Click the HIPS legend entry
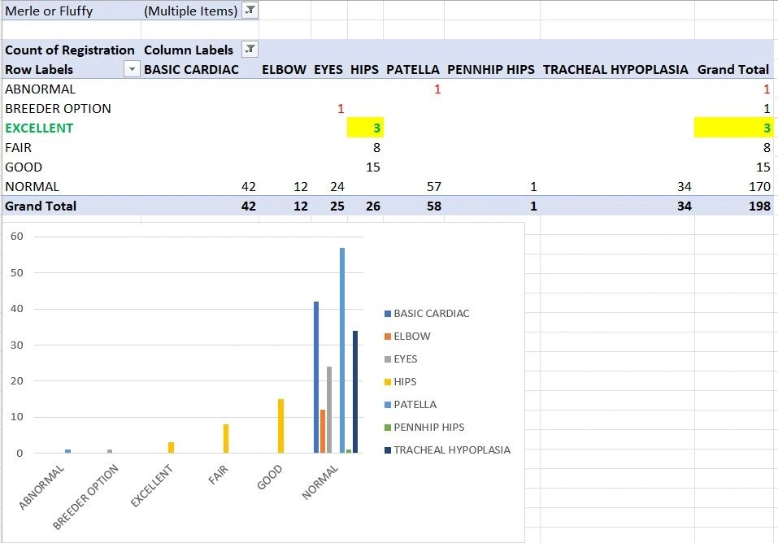The width and height of the screenshot is (778, 543). pos(406,381)
